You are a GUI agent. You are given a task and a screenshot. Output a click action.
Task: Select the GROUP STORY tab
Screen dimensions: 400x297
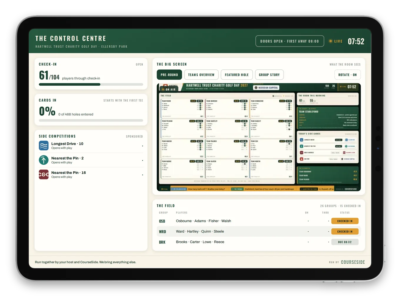269,75
